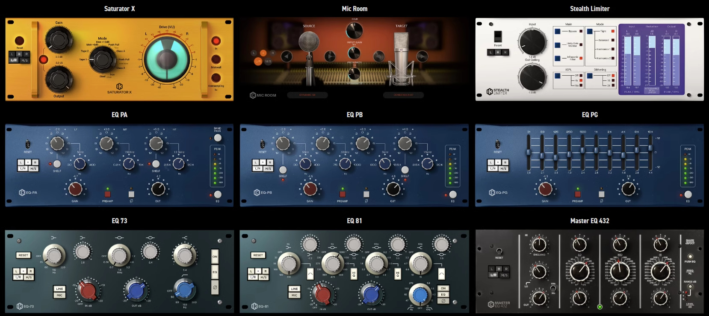Open Dynamic 58 source mic name menu
This screenshot has width=709, height=316.
[307, 95]
